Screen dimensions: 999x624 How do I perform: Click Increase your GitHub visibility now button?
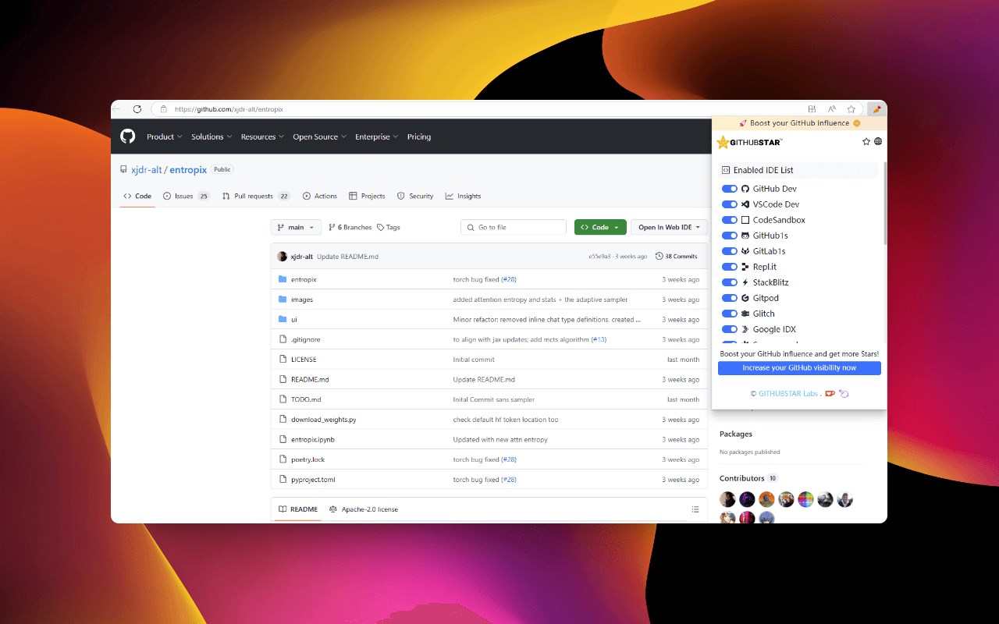799,368
